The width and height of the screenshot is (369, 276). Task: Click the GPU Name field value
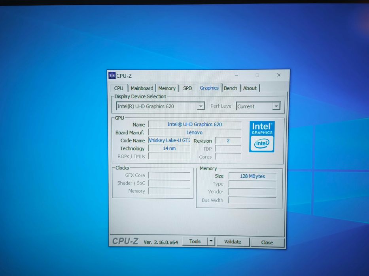click(195, 124)
